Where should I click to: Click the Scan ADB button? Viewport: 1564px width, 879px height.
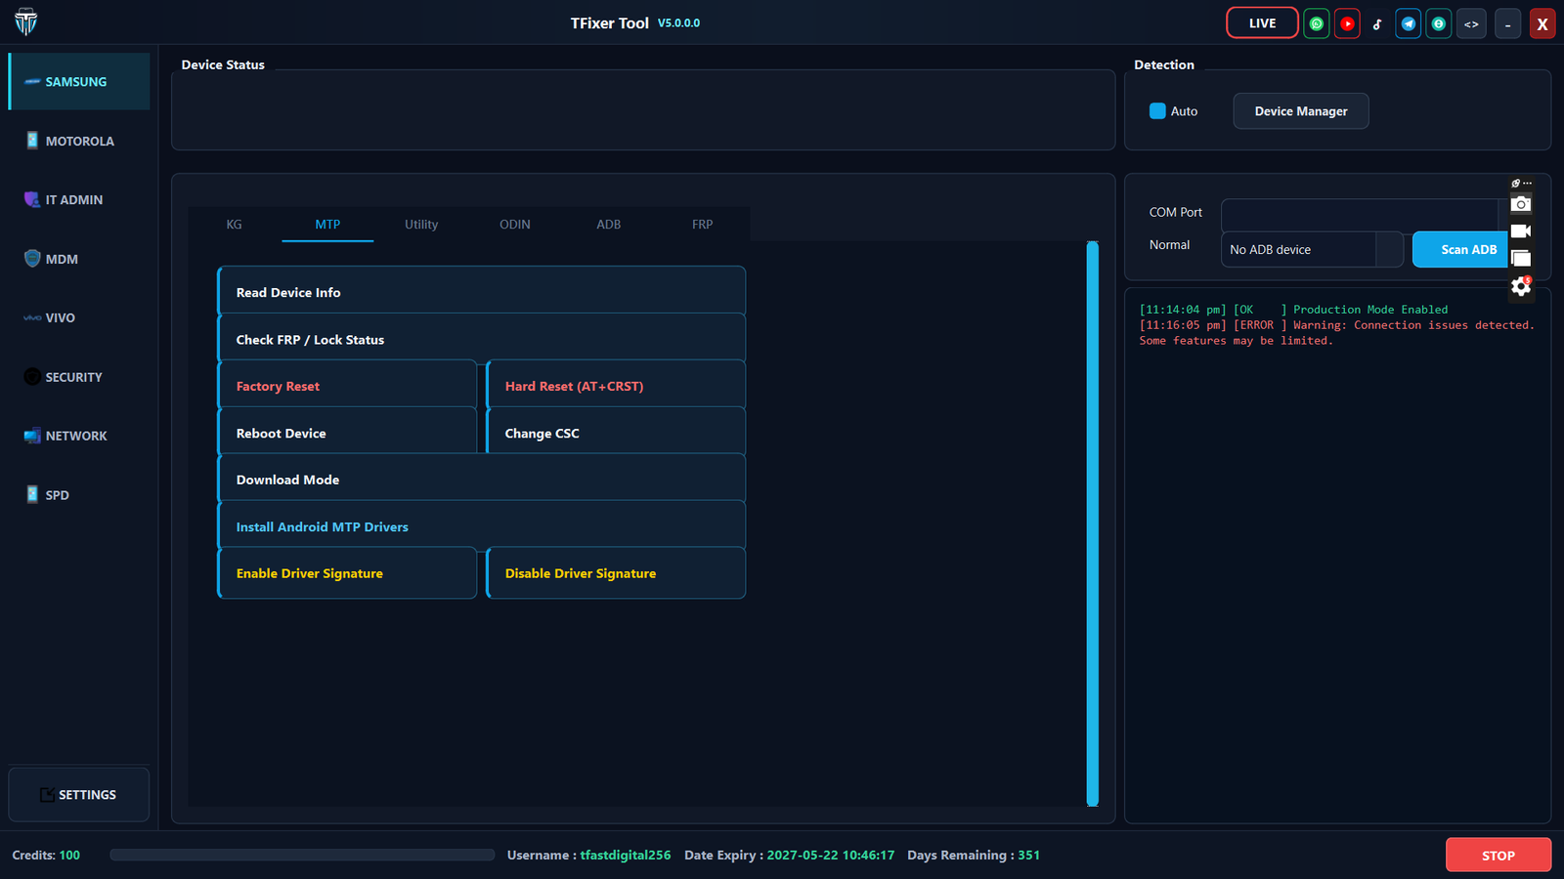pyautogui.click(x=1462, y=249)
